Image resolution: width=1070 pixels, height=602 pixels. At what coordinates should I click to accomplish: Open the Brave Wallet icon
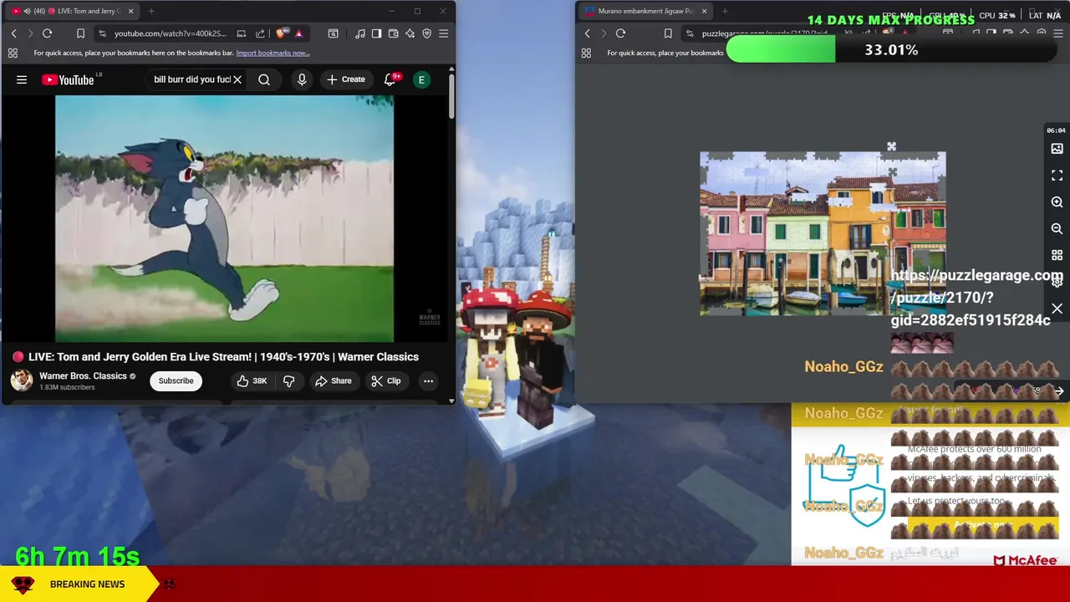tap(393, 33)
